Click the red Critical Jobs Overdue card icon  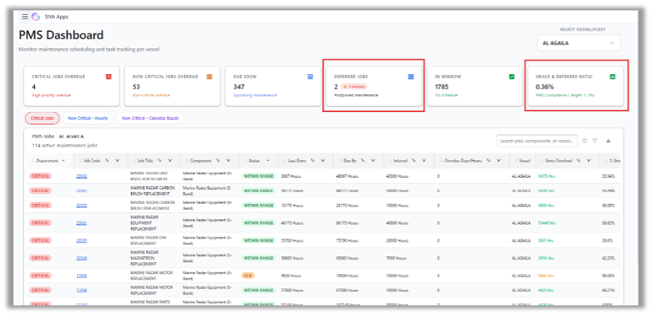click(108, 77)
